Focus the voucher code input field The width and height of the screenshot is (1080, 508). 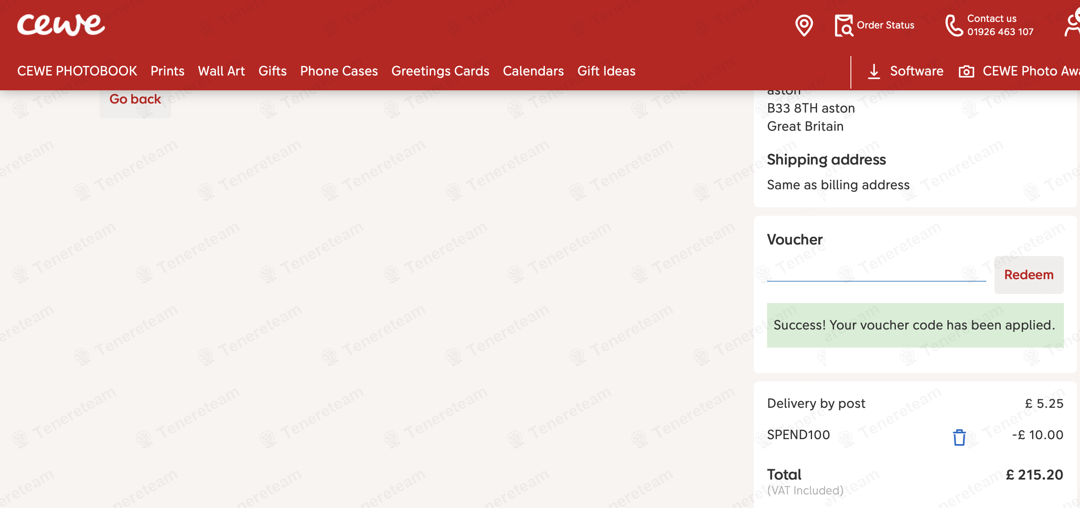[x=876, y=273]
